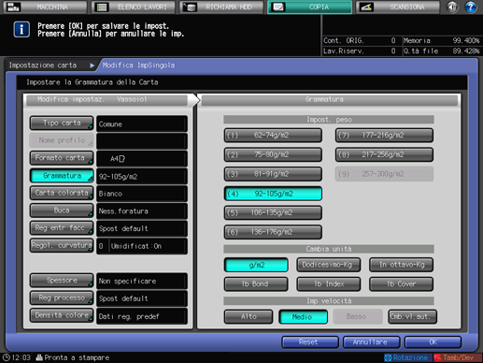Choose lb Index unit

(329, 284)
